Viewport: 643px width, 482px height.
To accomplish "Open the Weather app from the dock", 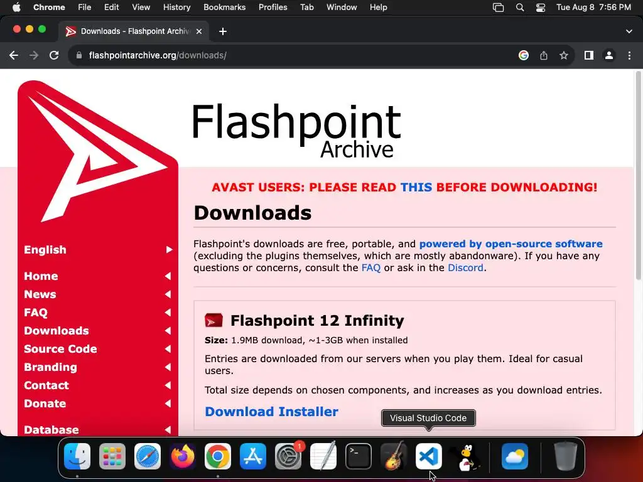I will [x=515, y=456].
